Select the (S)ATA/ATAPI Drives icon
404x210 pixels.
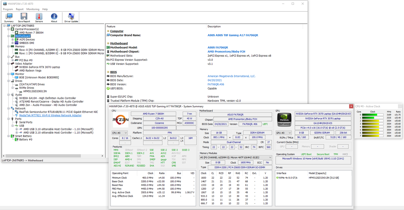click(x=17, y=84)
